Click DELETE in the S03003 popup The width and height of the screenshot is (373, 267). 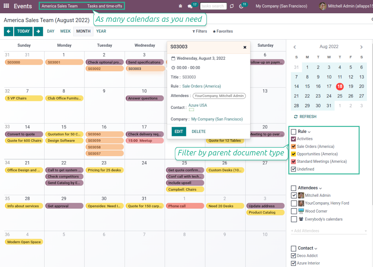(x=199, y=131)
